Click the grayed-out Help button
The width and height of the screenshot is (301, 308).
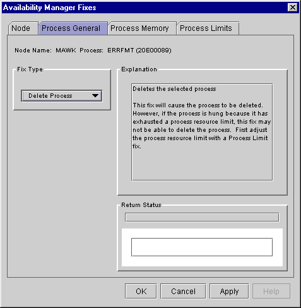click(x=271, y=291)
